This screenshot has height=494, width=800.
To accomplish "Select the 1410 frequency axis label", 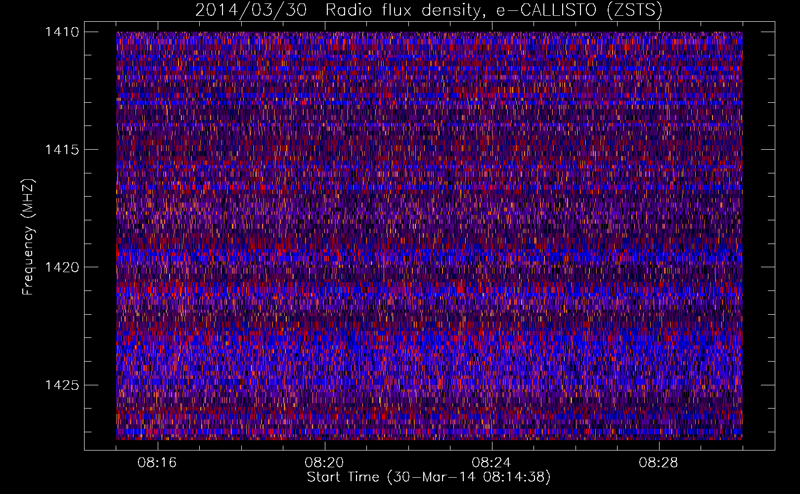I will [62, 32].
